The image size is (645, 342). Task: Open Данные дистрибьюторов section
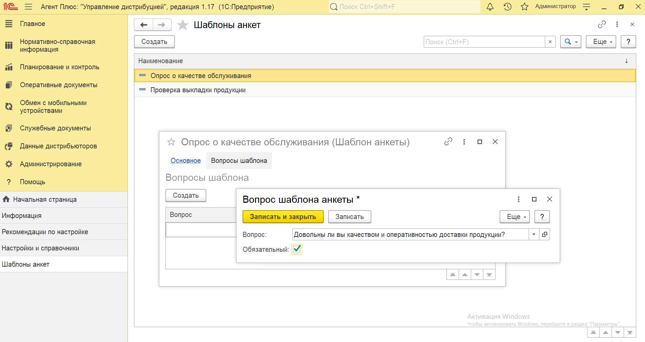(58, 146)
